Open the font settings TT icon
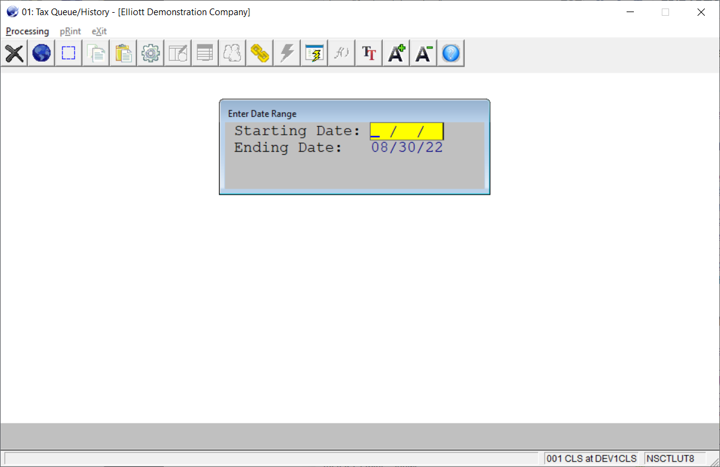This screenshot has height=467, width=720. 369,53
